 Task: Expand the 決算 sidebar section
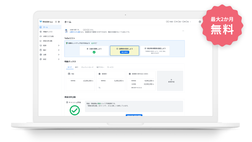point(59,55)
